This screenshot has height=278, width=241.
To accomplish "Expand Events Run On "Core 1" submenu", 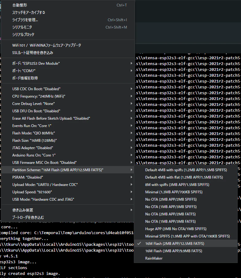I will (68, 126).
